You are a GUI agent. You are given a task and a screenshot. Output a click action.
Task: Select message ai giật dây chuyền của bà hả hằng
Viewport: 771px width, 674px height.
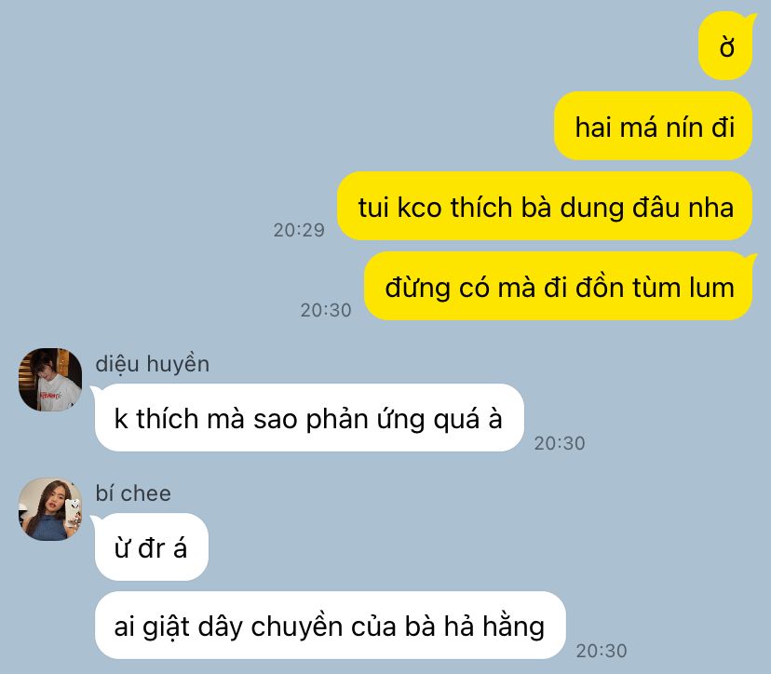[x=330, y=626]
